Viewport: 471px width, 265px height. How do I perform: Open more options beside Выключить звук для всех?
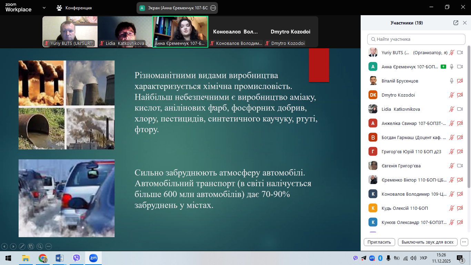click(x=464, y=242)
